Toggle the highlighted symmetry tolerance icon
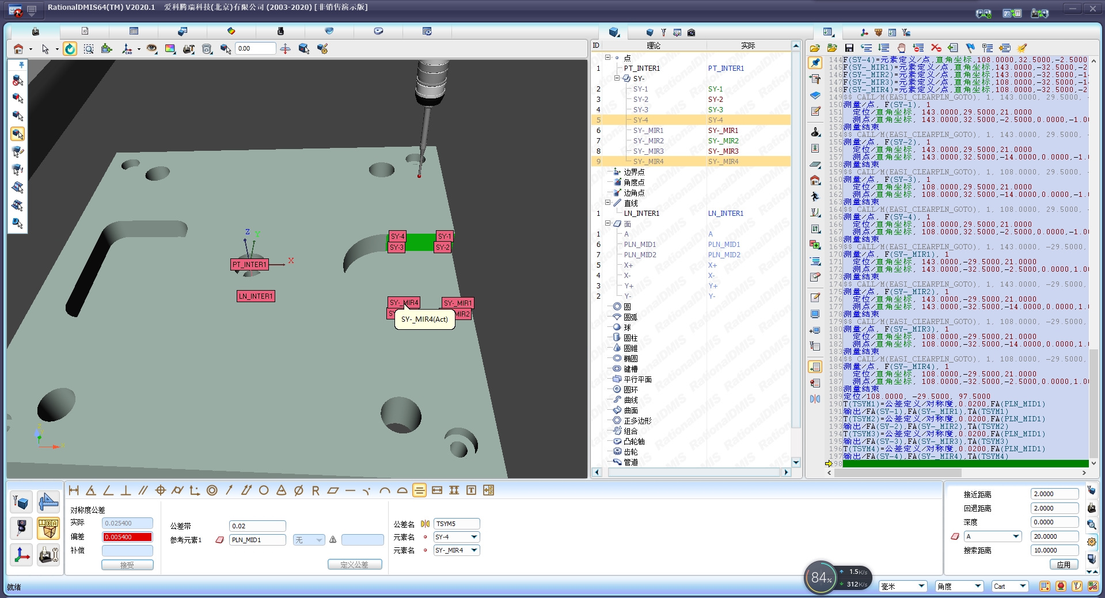Screen dimensions: 1105x598 pos(419,490)
